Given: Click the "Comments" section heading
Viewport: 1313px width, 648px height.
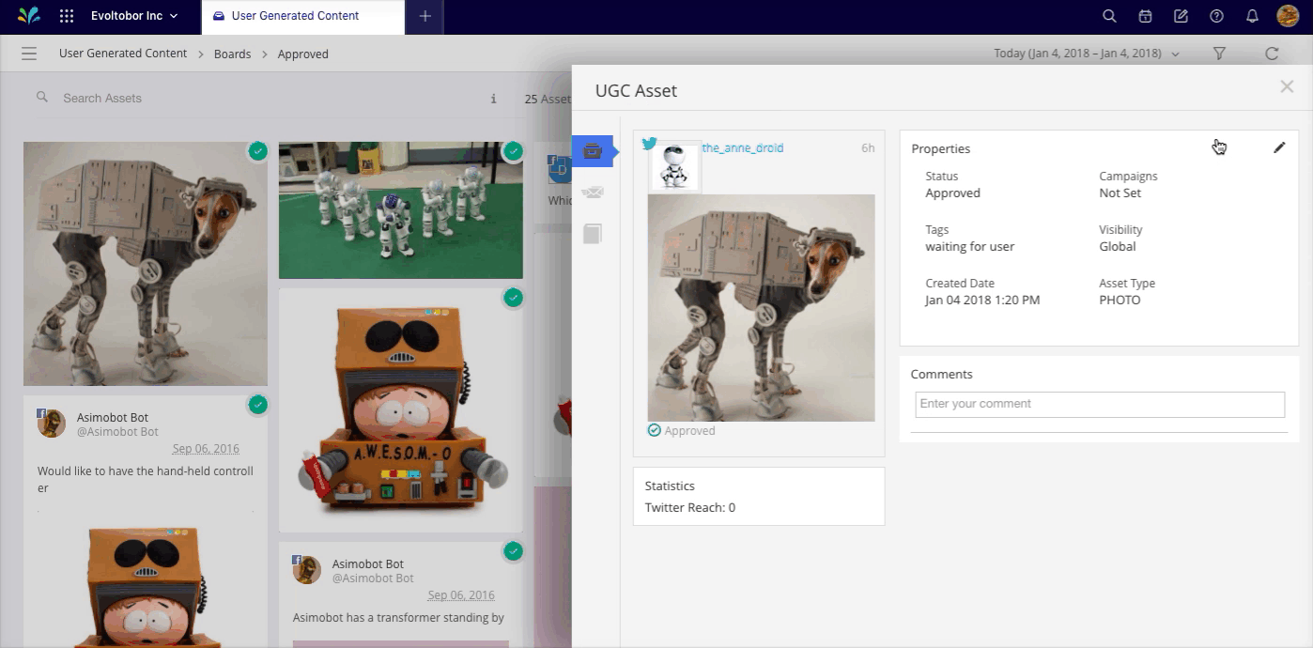Looking at the screenshot, I should click(x=942, y=374).
